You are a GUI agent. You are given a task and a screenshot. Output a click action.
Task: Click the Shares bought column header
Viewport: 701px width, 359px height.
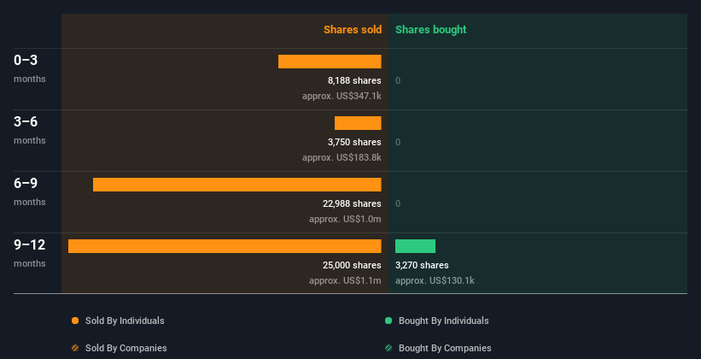click(430, 30)
